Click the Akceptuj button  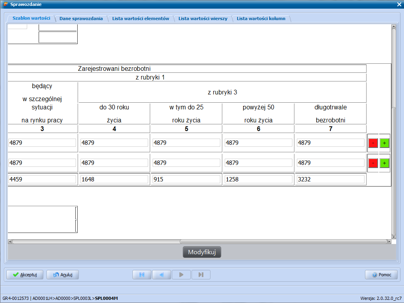click(x=25, y=275)
